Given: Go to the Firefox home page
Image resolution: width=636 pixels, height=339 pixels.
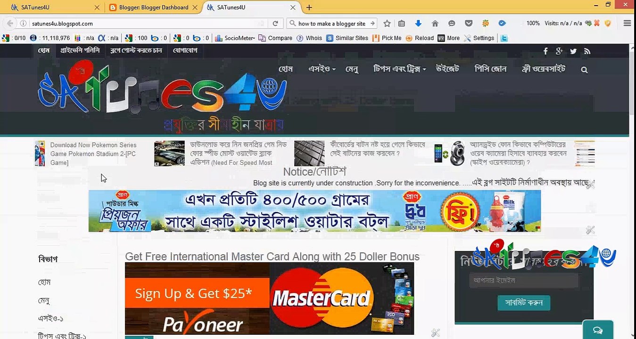Looking at the screenshot, I should 435,24.
